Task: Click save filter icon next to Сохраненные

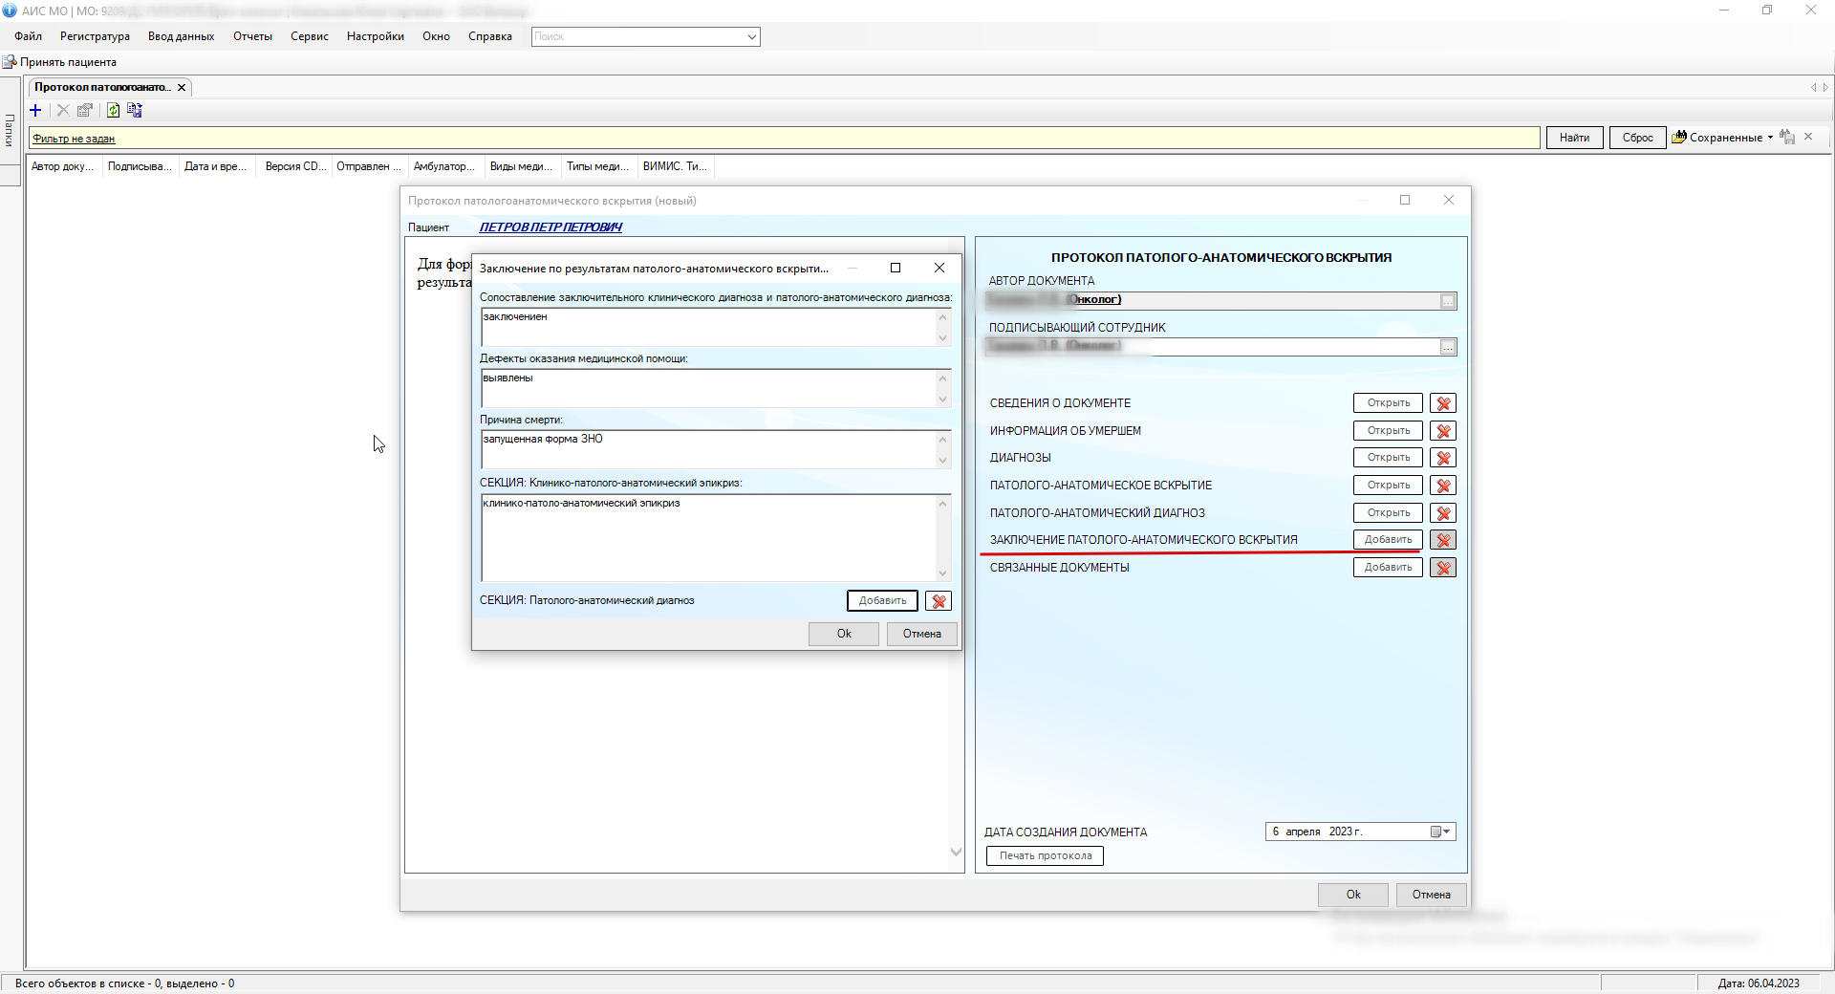Action: [1787, 138]
